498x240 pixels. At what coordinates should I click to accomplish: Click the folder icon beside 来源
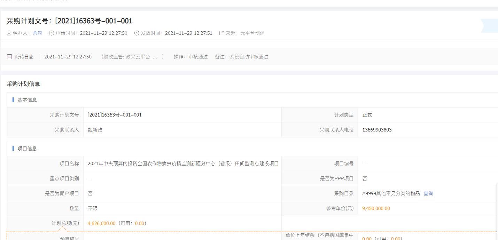click(x=222, y=33)
